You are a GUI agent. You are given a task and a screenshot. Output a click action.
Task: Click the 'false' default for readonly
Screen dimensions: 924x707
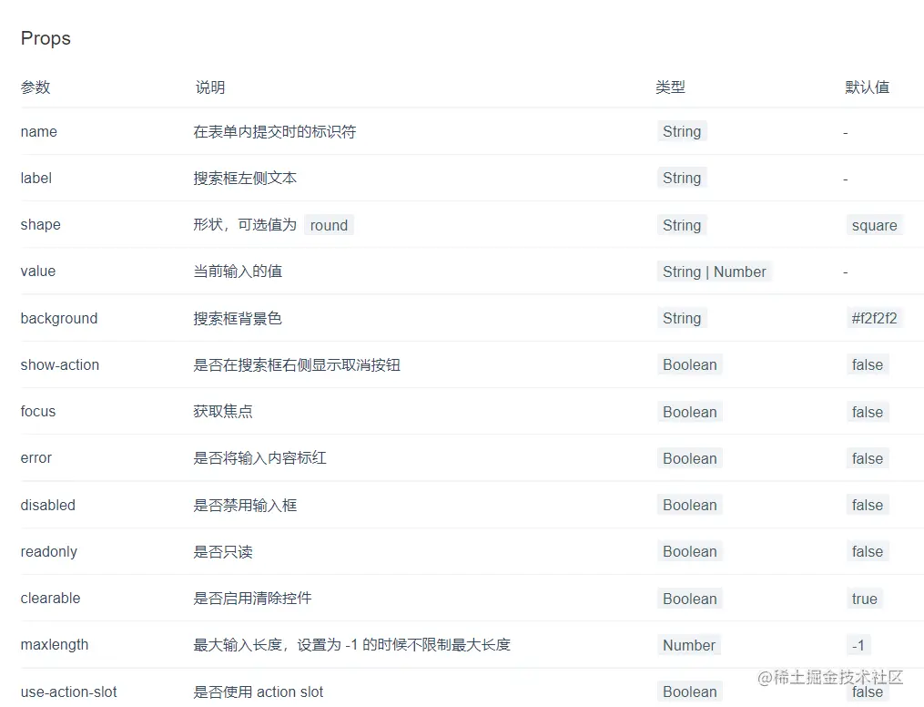tap(868, 552)
